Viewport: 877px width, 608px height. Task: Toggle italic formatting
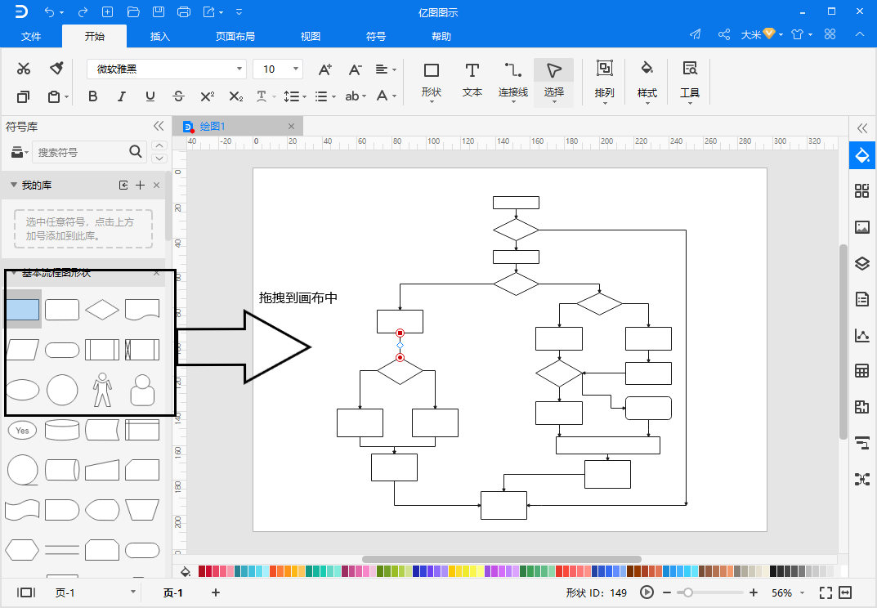pos(121,96)
